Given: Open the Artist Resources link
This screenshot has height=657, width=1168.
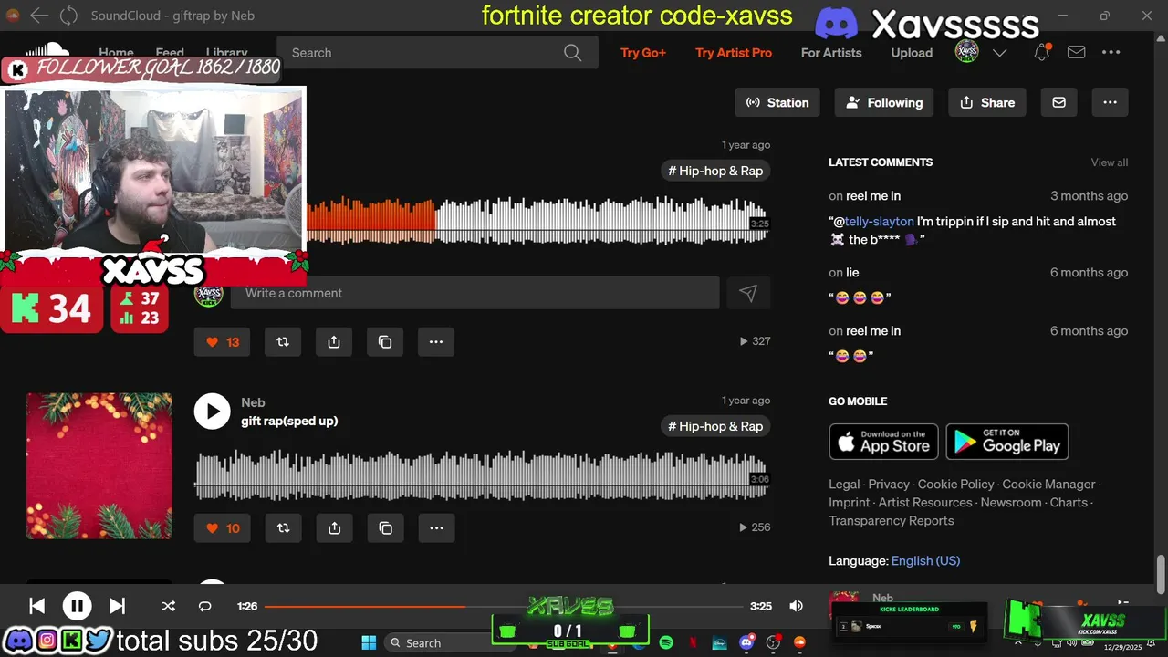Looking at the screenshot, I should coord(924,502).
